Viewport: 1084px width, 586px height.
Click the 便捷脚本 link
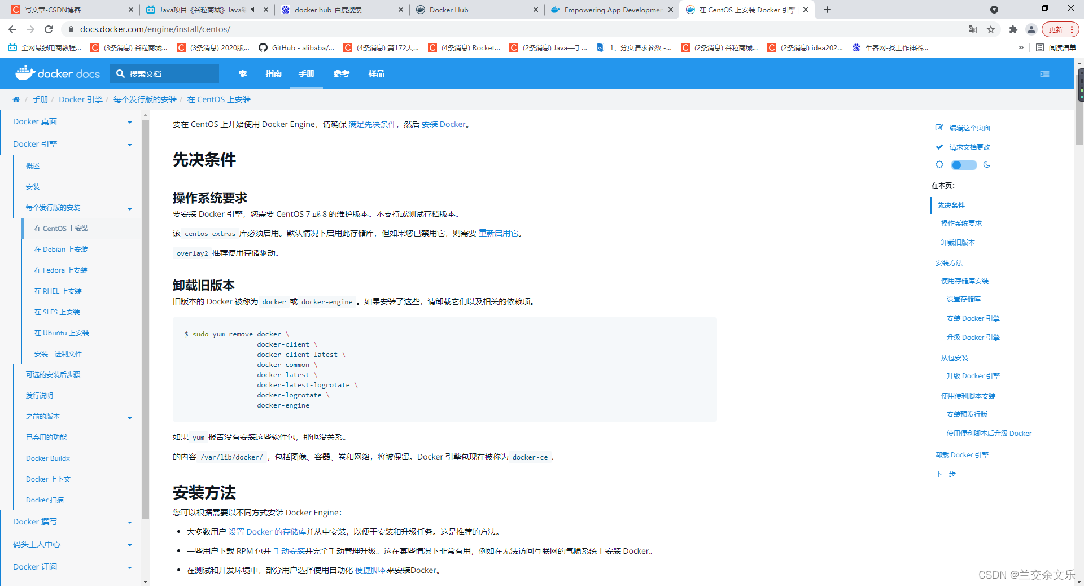(370, 570)
